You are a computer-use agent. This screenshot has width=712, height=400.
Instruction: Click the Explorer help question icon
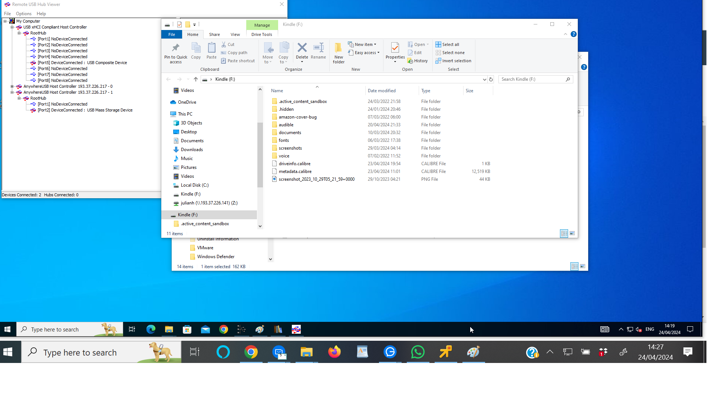pyautogui.click(x=574, y=34)
